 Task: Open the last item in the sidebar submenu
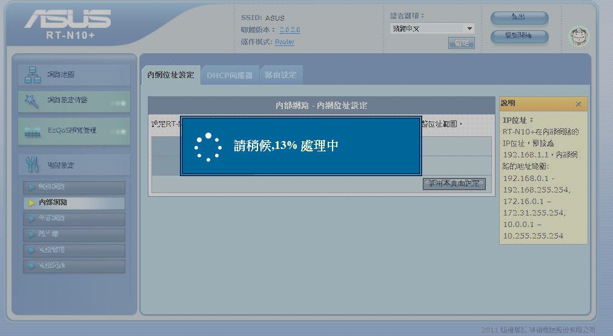click(x=75, y=266)
